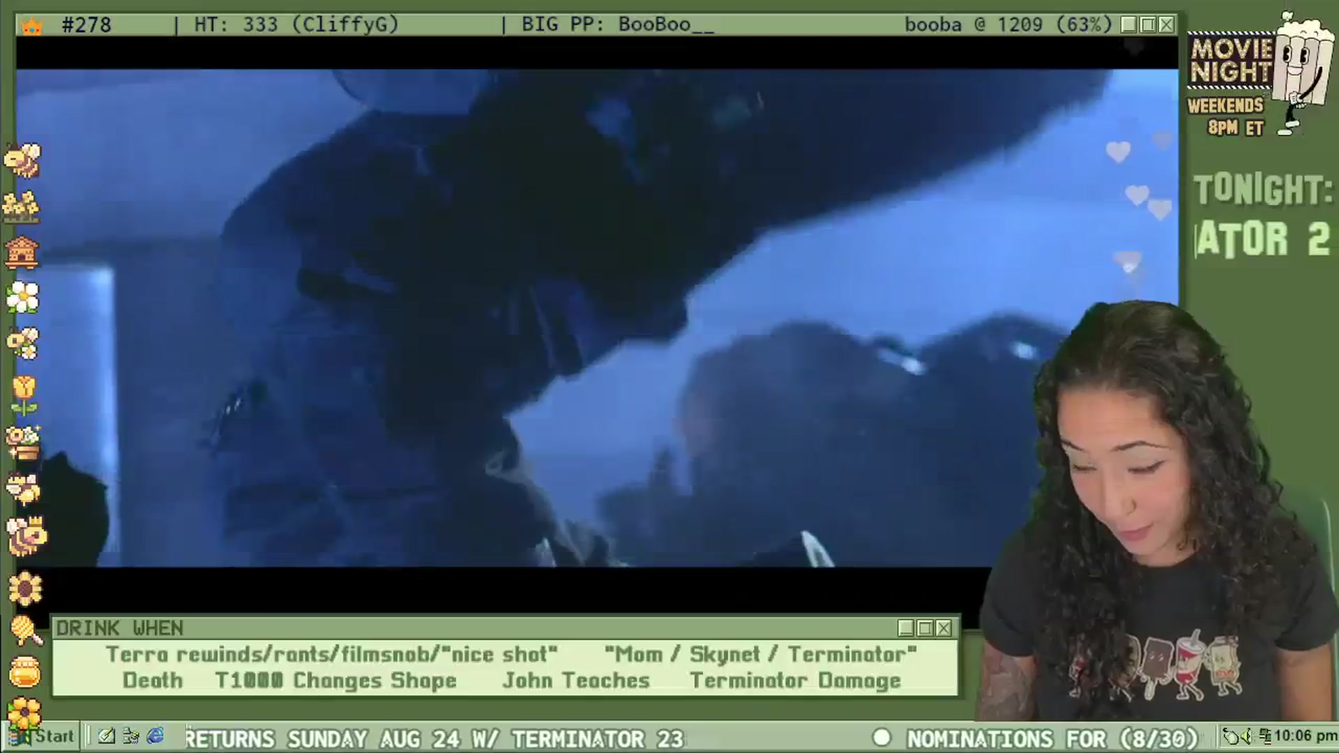Screen dimensions: 1339x753
Task: Open the wooden beehive icon
Action: coord(22,252)
